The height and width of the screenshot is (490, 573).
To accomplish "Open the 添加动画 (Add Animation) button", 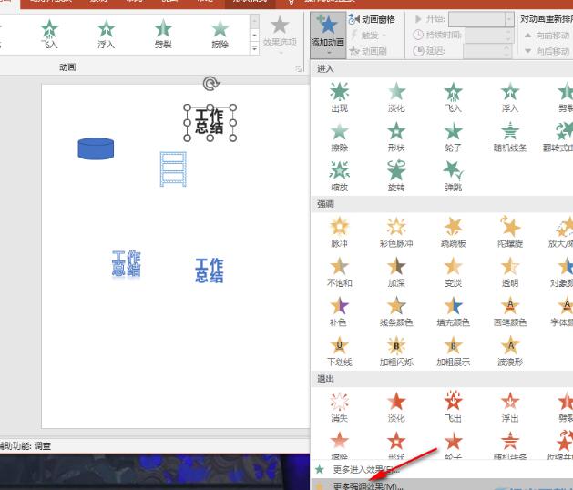I will [327, 36].
